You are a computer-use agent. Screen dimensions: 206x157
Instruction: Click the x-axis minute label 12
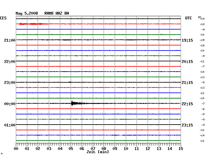[148, 149]
